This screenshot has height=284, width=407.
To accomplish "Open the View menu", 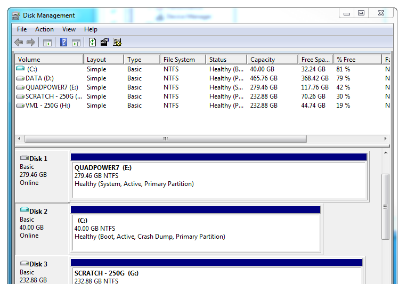I will point(69,29).
